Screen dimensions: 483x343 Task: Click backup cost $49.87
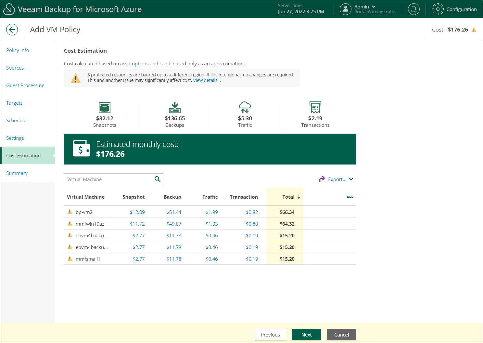coord(174,224)
